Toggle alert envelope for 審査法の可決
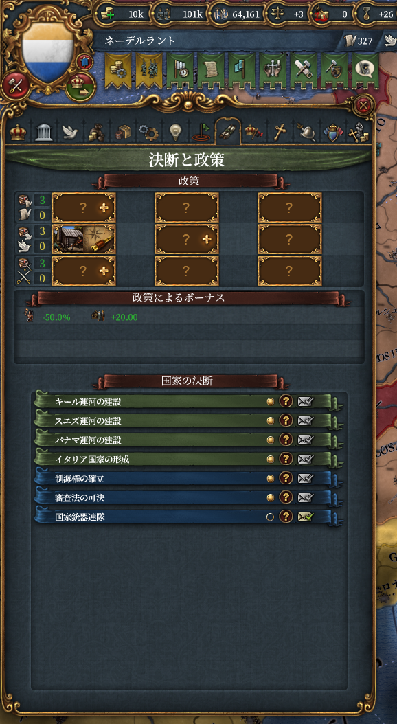Viewport: 397px width, 724px height. click(x=305, y=497)
